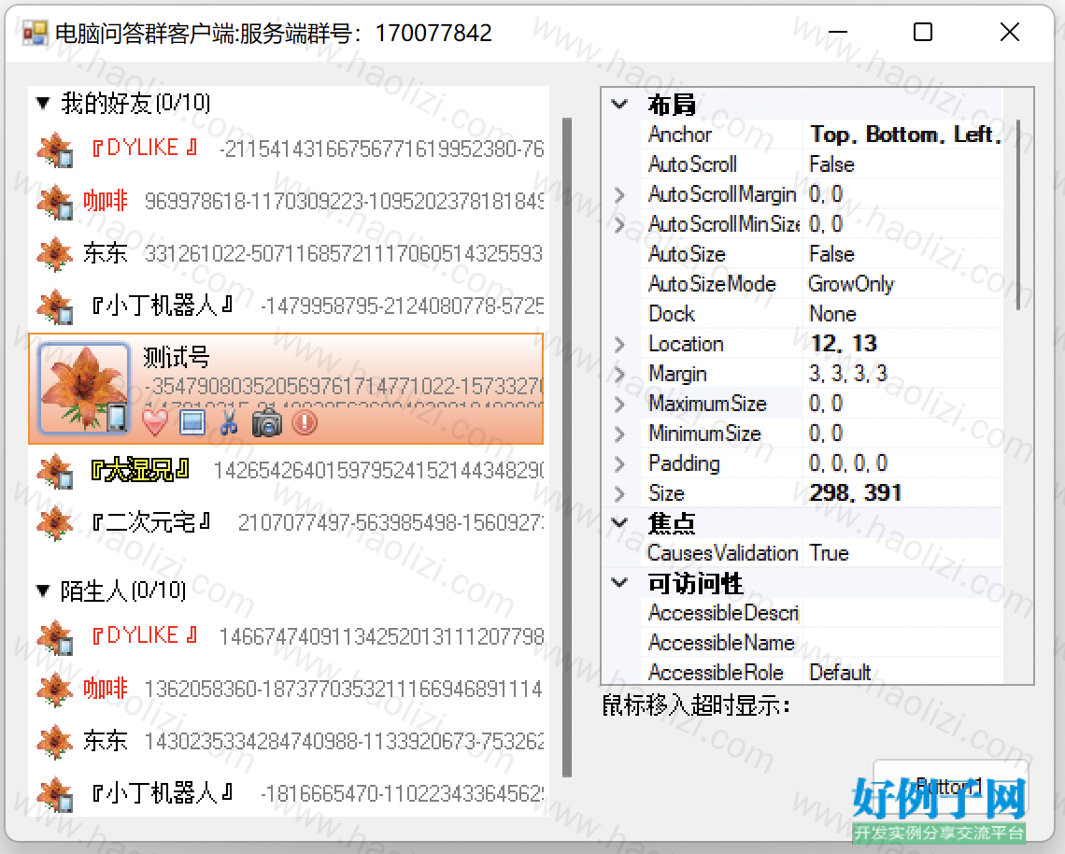1065x854 pixels.
Task: Click the application icon in title bar
Action: (34, 33)
